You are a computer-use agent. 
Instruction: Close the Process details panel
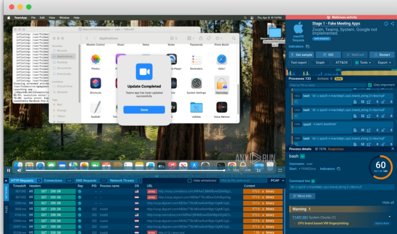pos(392,149)
